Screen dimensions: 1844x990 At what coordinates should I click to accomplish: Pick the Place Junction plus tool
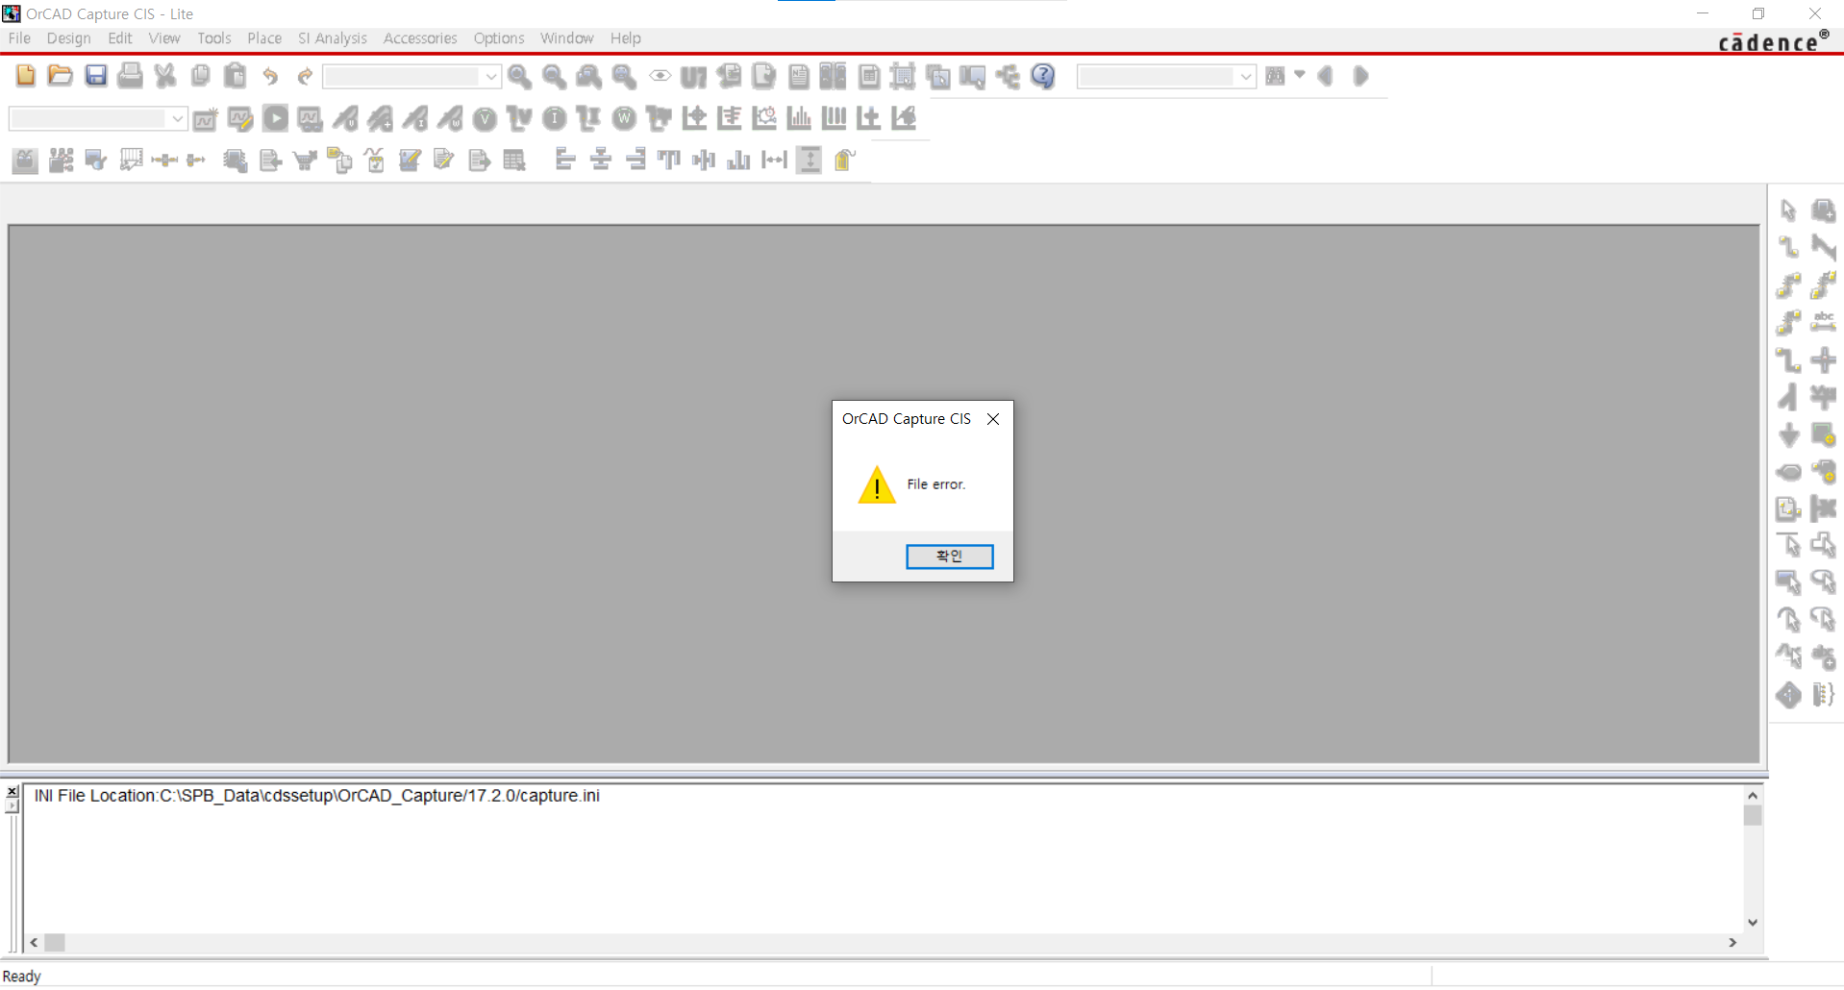1823,359
